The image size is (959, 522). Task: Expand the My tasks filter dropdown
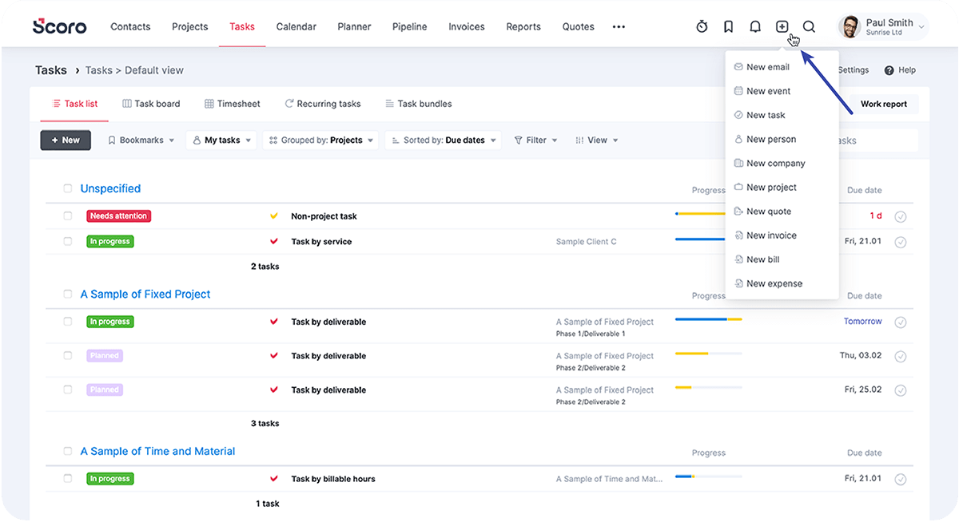[221, 140]
